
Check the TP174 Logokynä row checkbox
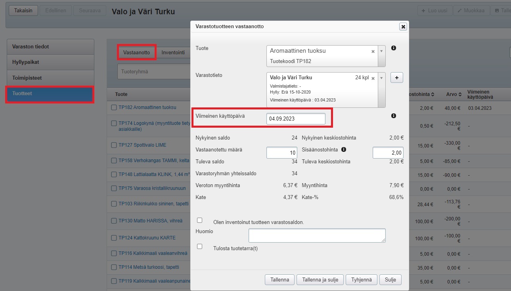[x=114, y=123]
